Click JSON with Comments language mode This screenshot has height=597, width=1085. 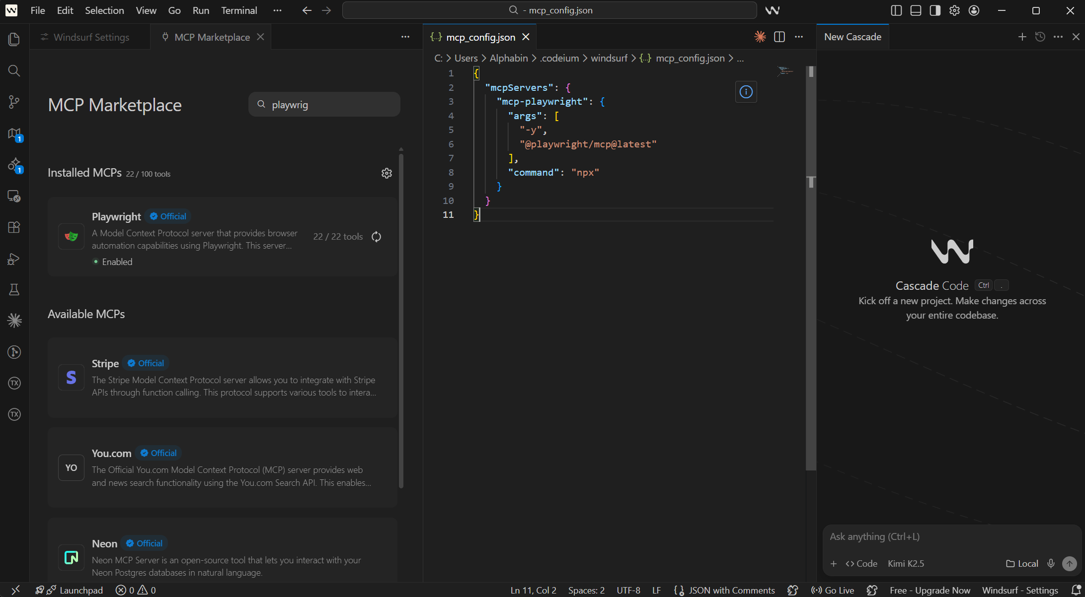coord(731,590)
